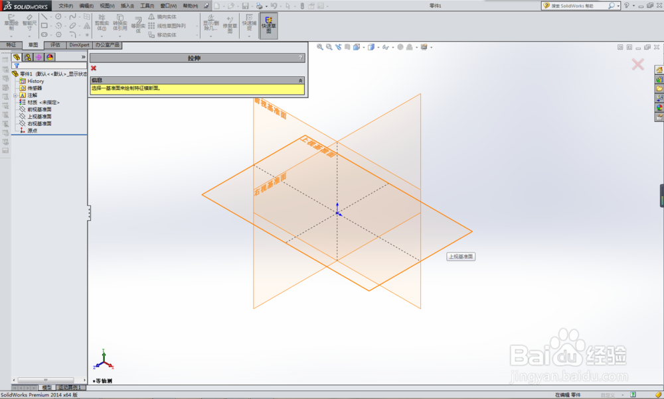Click the 镜向实体 Mirror Entities tool
This screenshot has height=399, width=664.
click(162, 17)
